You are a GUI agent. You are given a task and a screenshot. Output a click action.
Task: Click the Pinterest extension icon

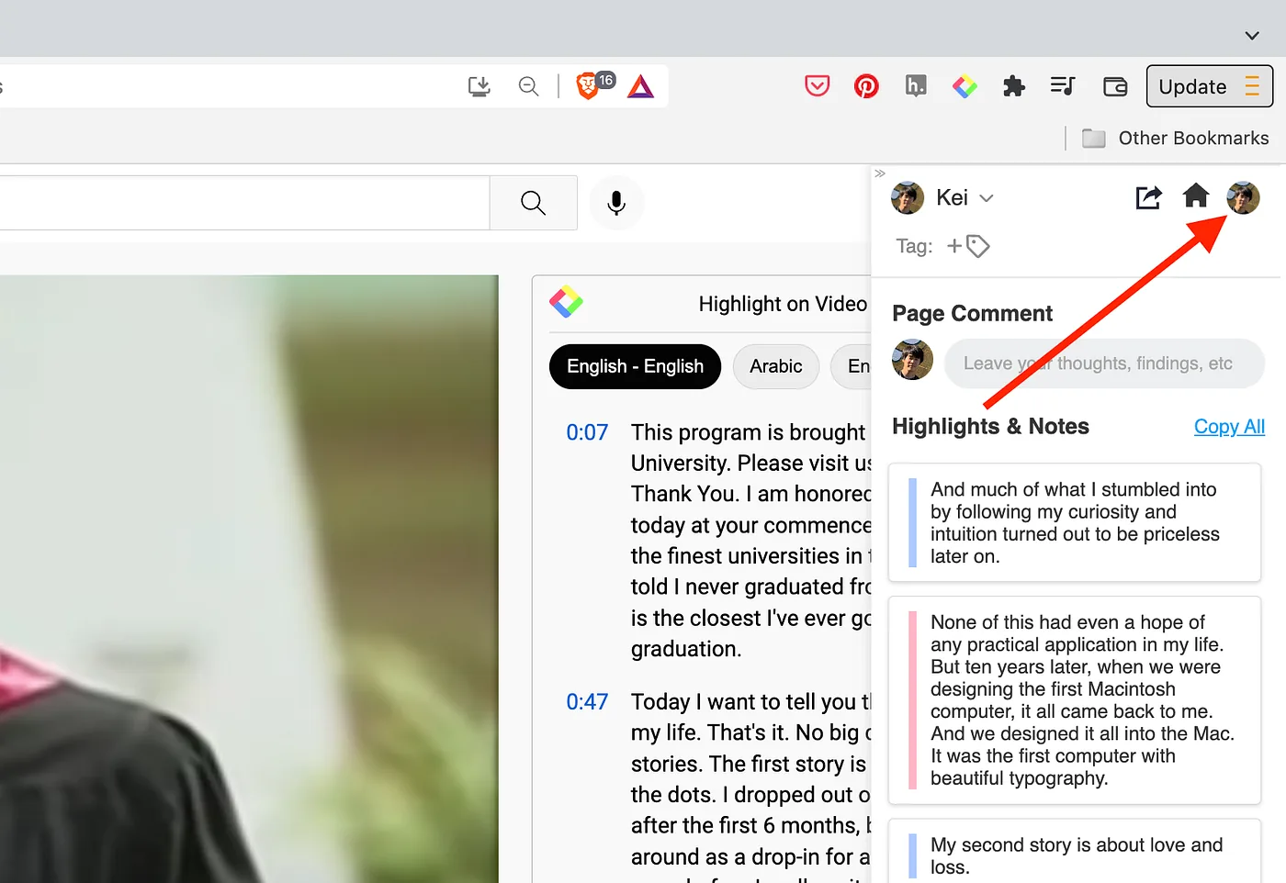(x=866, y=86)
